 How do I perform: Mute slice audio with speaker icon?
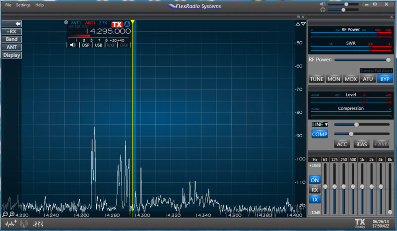tap(72, 45)
